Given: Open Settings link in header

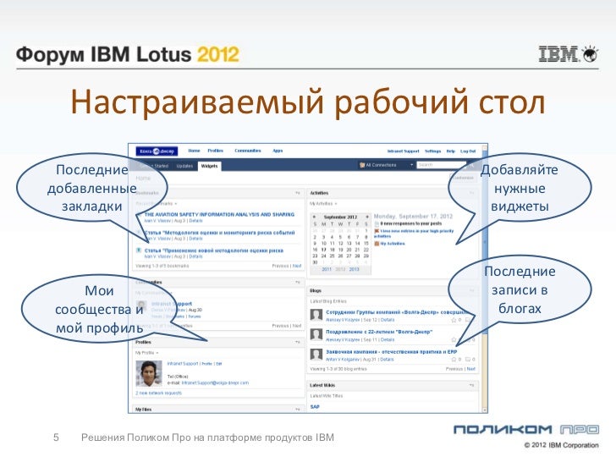Looking at the screenshot, I should pyautogui.click(x=432, y=151).
